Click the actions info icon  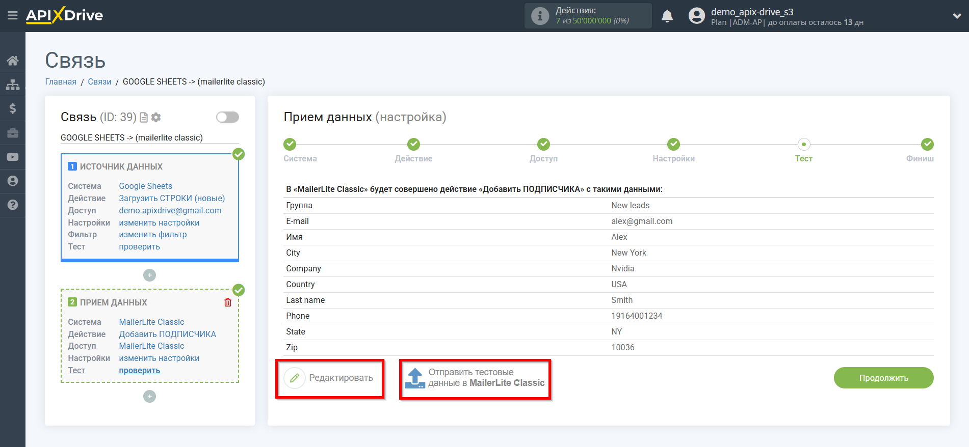click(540, 16)
